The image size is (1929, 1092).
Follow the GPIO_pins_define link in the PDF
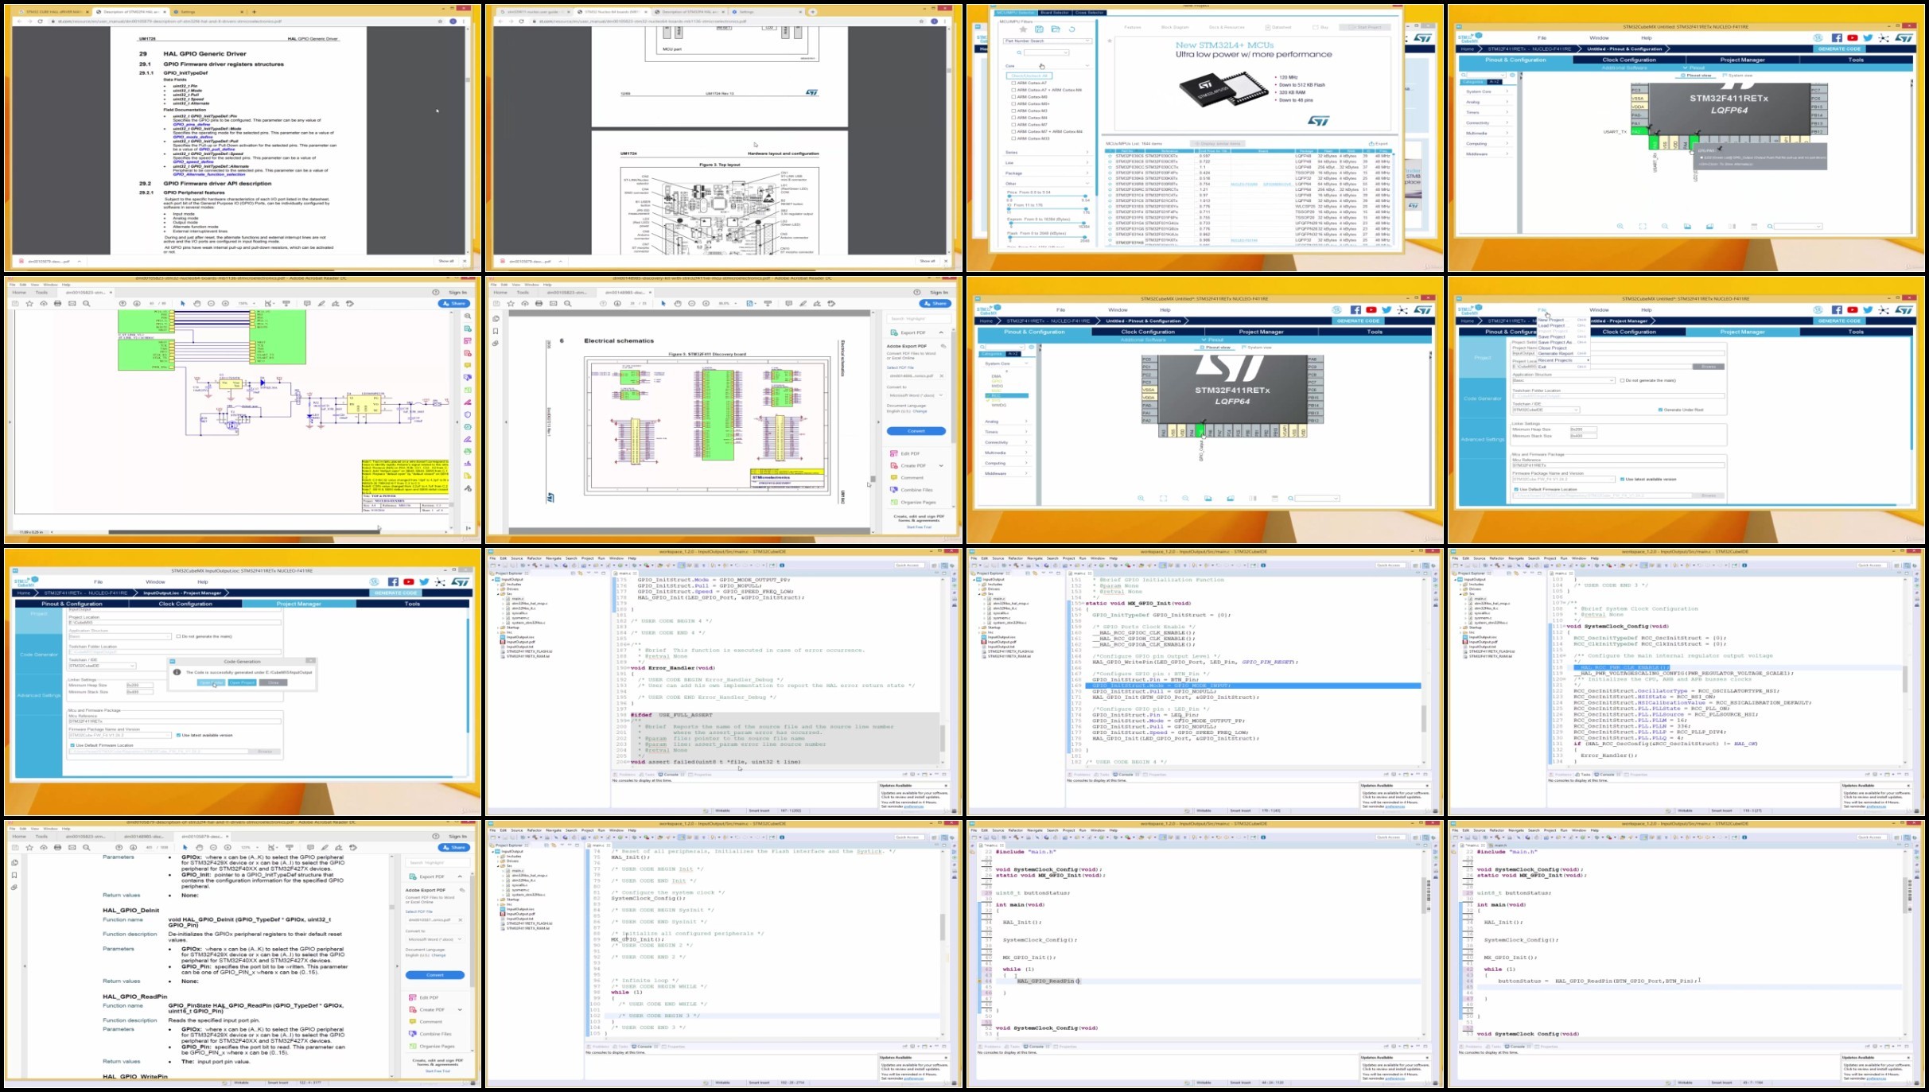(x=190, y=124)
